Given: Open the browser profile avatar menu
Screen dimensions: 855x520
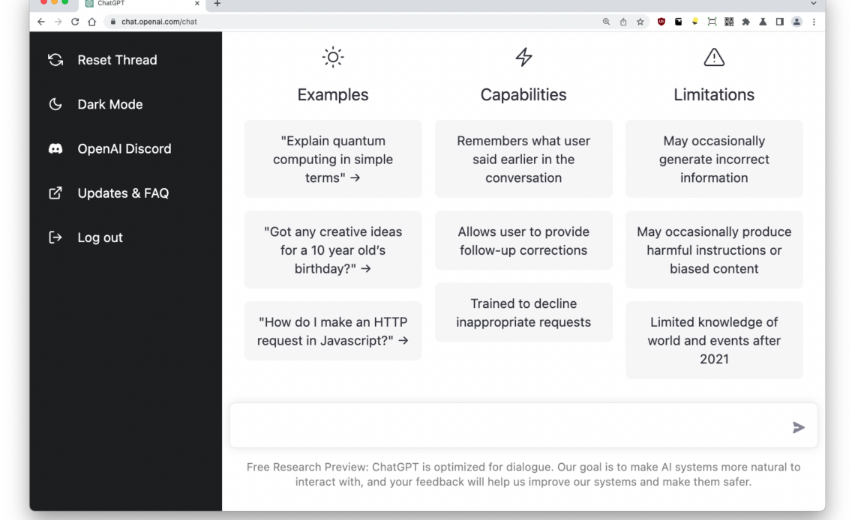Looking at the screenshot, I should 796,22.
